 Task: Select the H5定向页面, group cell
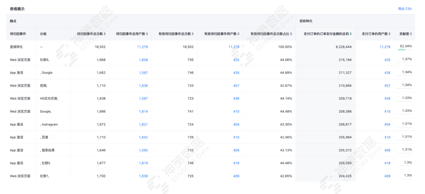[x=54, y=98]
